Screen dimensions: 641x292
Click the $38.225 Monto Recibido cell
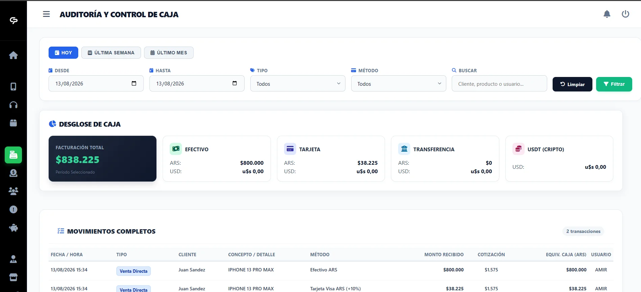[455, 289]
